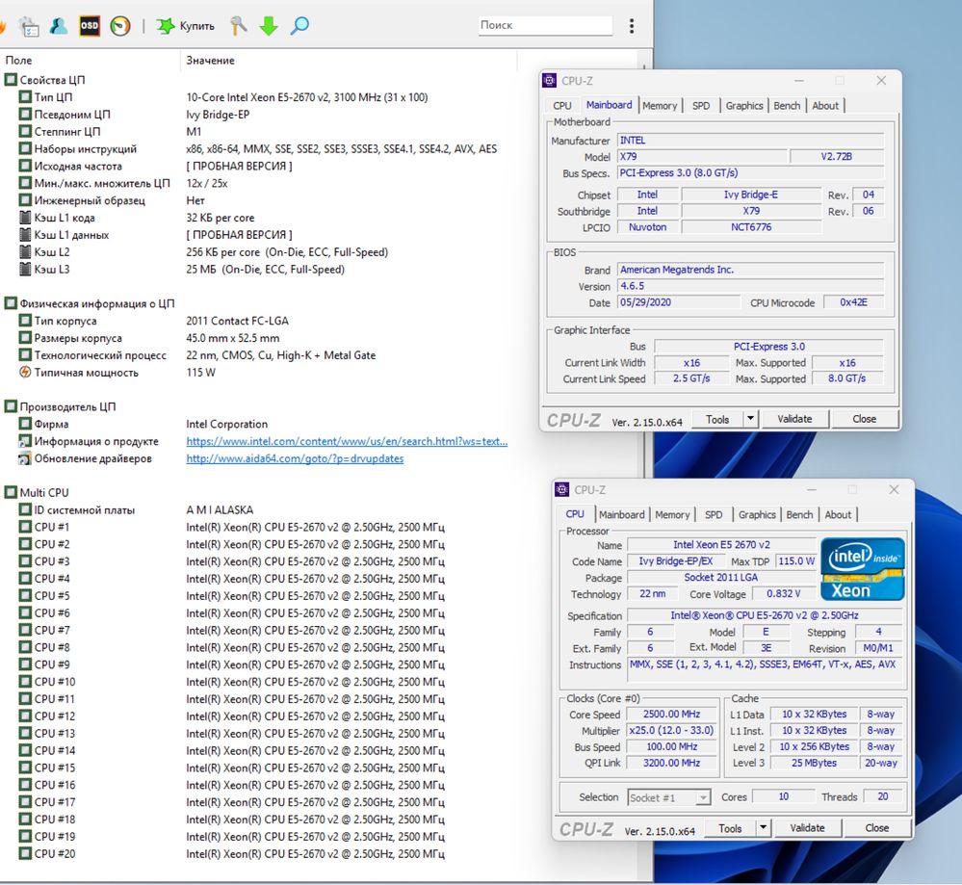Click the icon beside Тип ЦП
The image size is (962, 885).
pyautogui.click(x=25, y=97)
